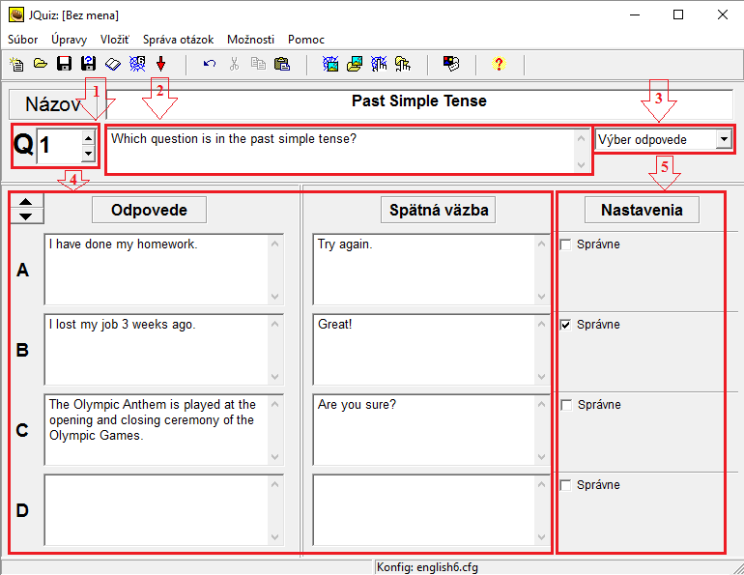Click the scrollbar of the question text box

581,150
